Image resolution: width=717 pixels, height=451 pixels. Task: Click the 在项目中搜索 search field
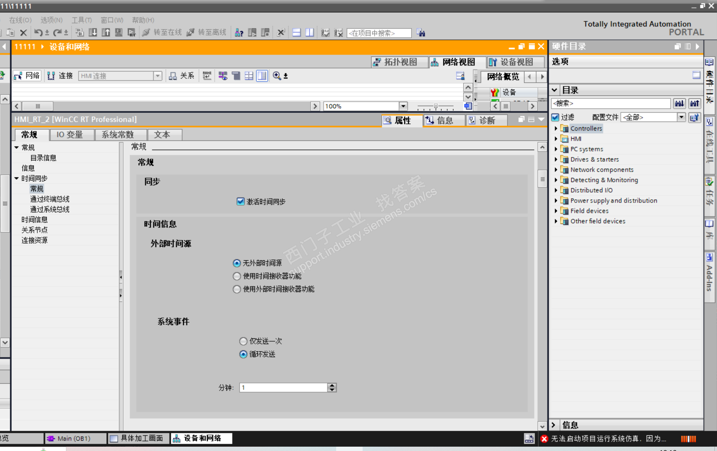(x=379, y=33)
